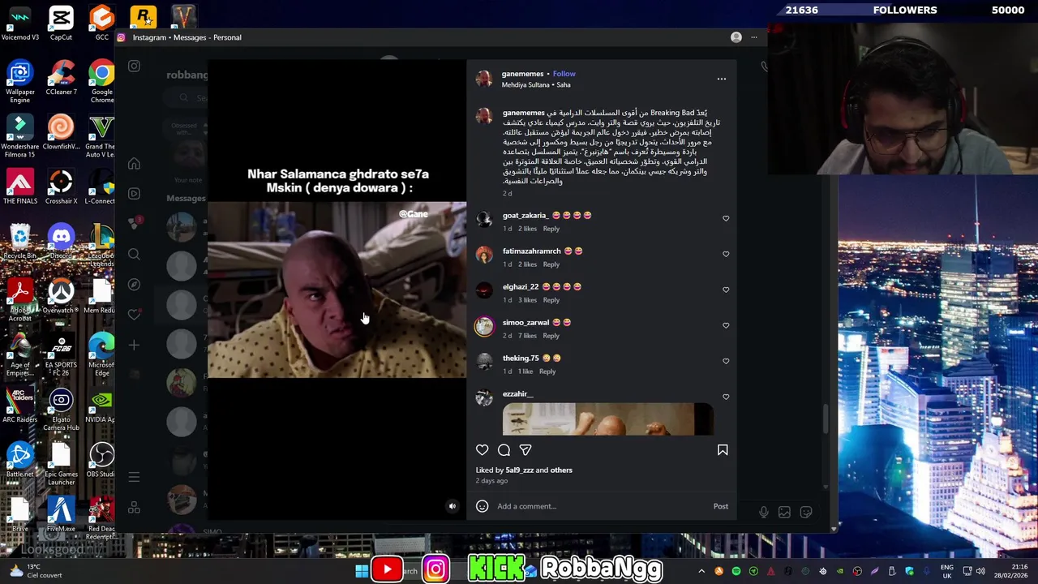
Task: Open the ganememes avatar next to the caption
Action: (x=484, y=116)
